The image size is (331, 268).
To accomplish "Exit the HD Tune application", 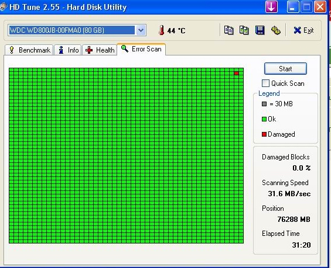I will [x=303, y=30].
